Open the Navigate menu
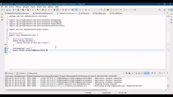Image resolution: width=173 pixels, height=97 pixels. click(26, 7)
